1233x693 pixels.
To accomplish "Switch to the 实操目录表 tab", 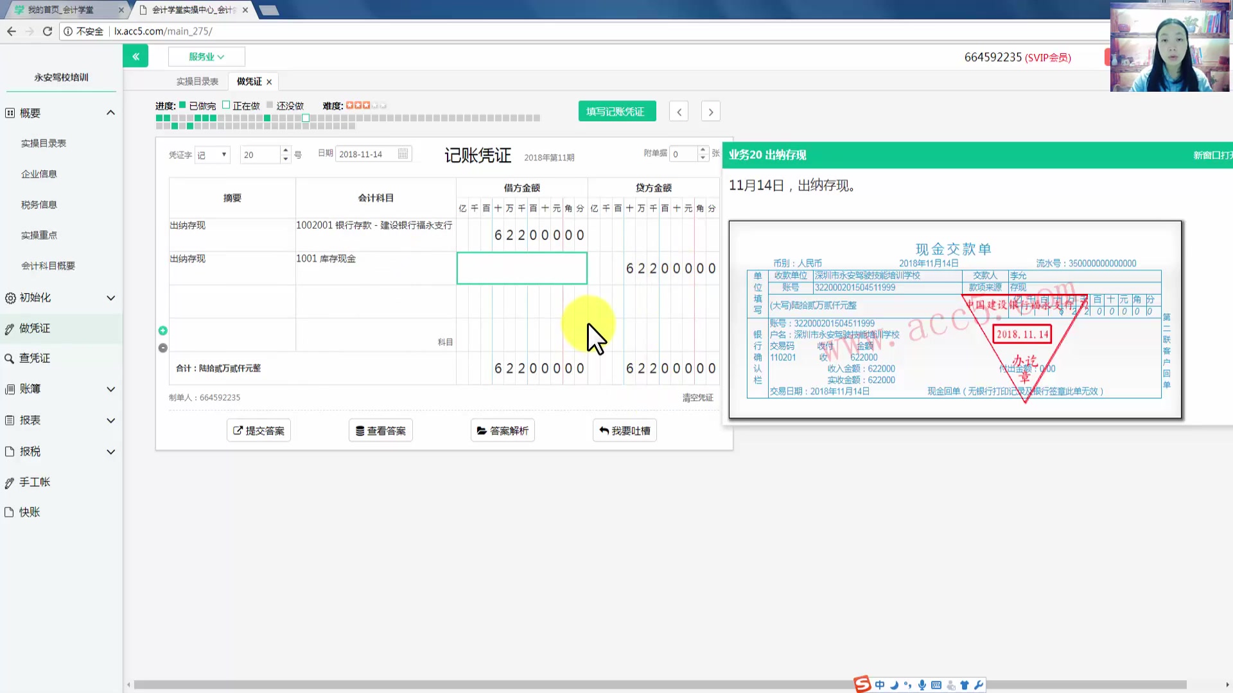I will click(197, 81).
